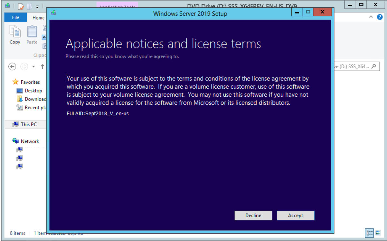Minimize the DVD Drive Explorer window
Image resolution: width=387 pixels, height=241 pixels.
pos(350,5)
